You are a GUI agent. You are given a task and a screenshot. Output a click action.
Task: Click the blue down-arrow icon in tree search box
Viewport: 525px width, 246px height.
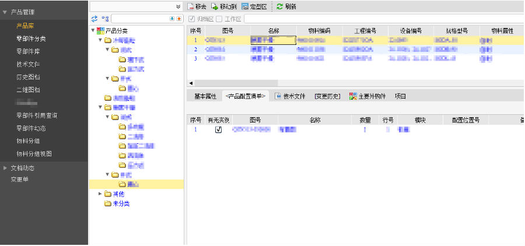coord(172,19)
